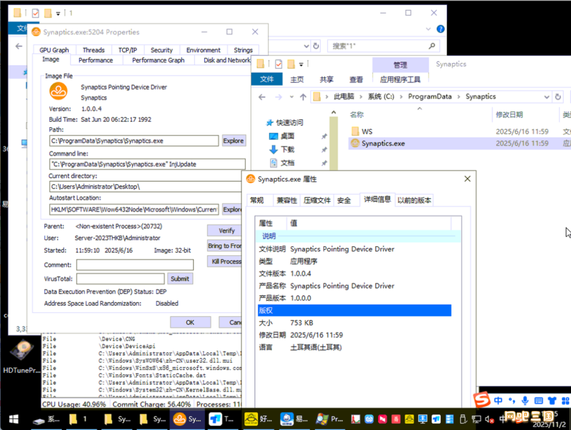Screen dimensions: 571x430
Task: Click the refresh icon beside the Synaptics address bar
Action: click(x=558, y=97)
